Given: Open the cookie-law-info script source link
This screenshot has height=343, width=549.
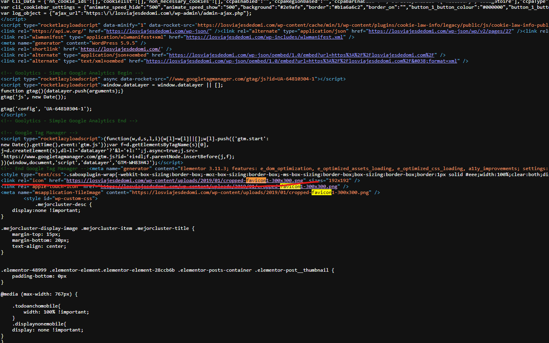Looking at the screenshot, I should pos(373,25).
